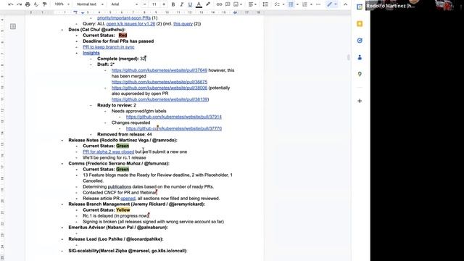Open website pull 38139 link
Screen dimensions: 464x261
tap(159, 99)
